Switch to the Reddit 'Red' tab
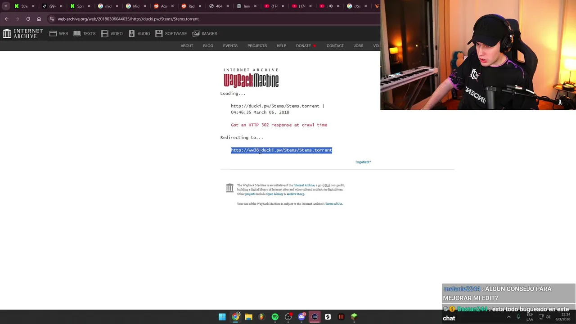The image size is (576, 324). click(191, 6)
